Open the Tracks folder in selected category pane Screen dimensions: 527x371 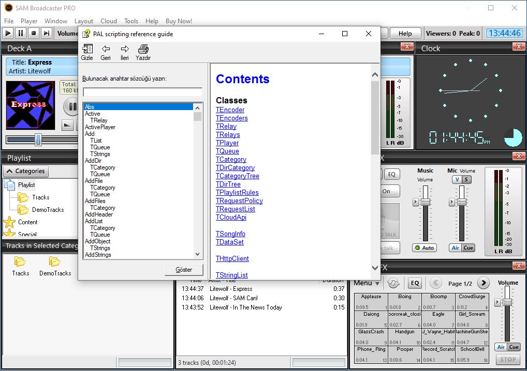pos(20,266)
